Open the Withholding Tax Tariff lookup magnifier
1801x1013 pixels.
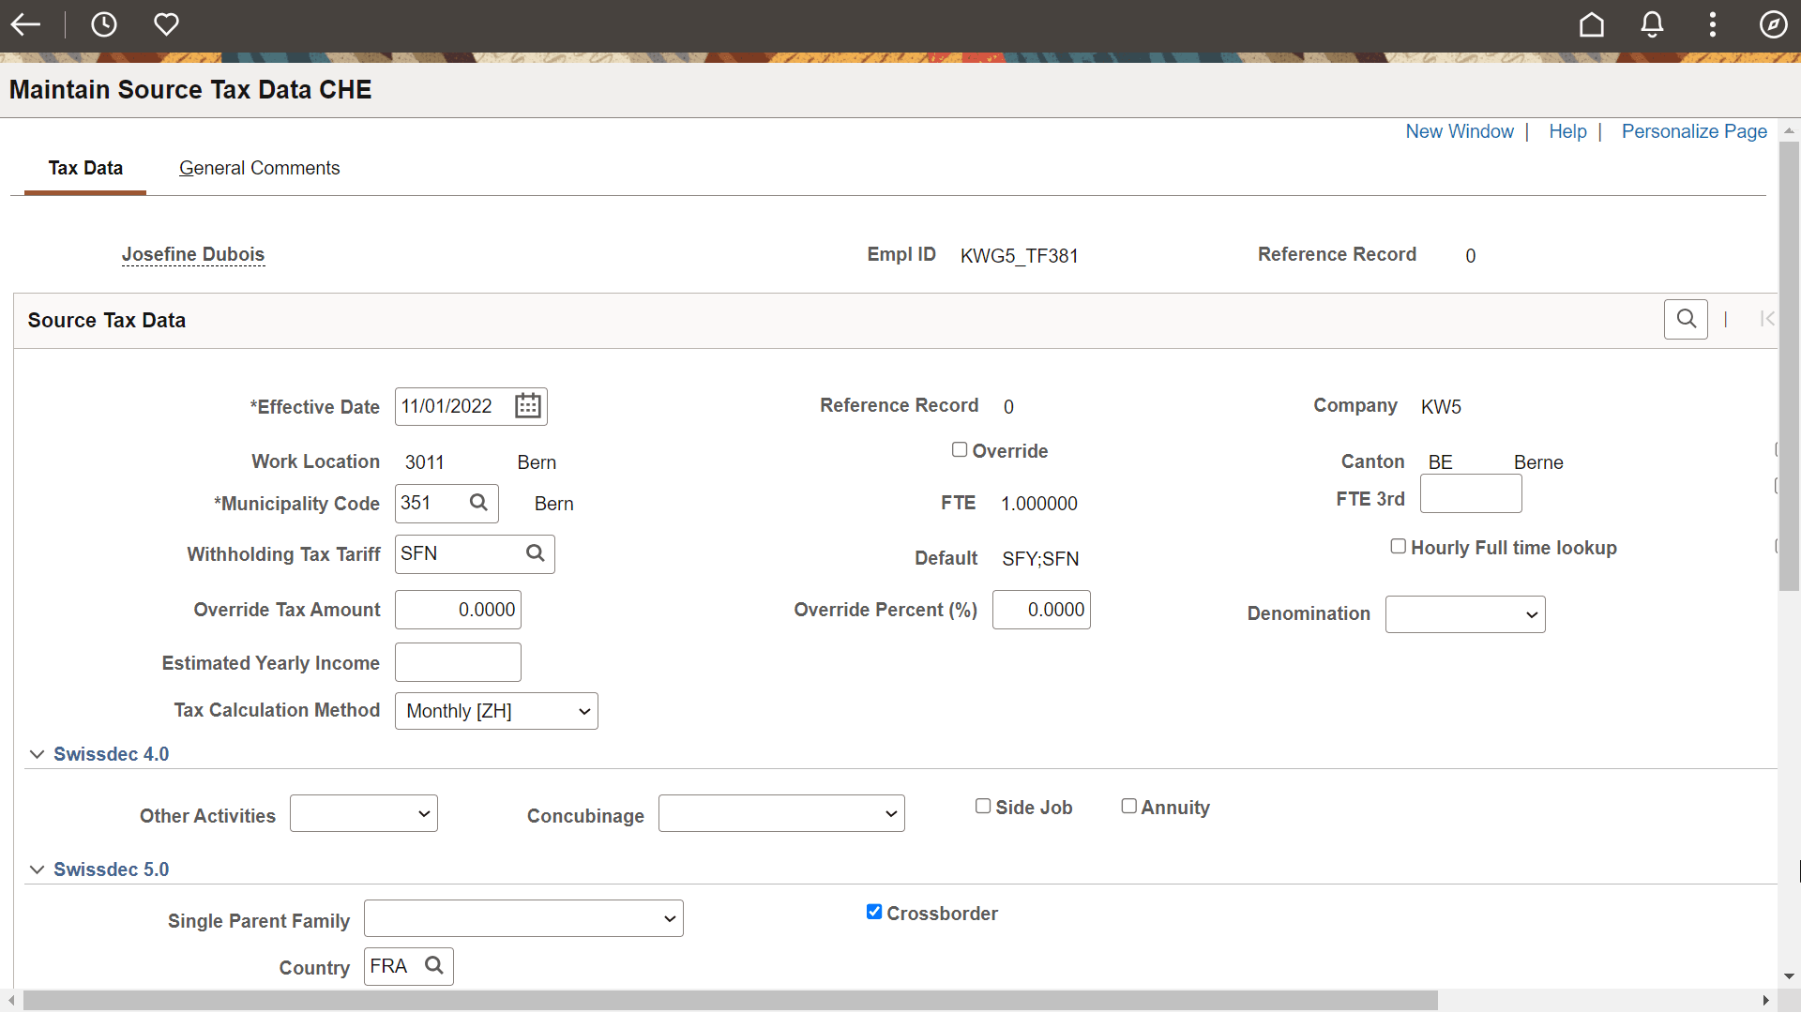tap(535, 553)
